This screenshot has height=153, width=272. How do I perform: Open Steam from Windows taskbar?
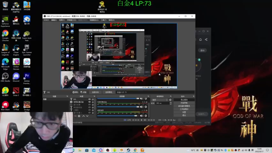[x=129, y=150]
